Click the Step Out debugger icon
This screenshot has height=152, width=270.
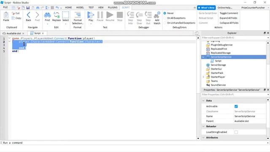click(148, 15)
